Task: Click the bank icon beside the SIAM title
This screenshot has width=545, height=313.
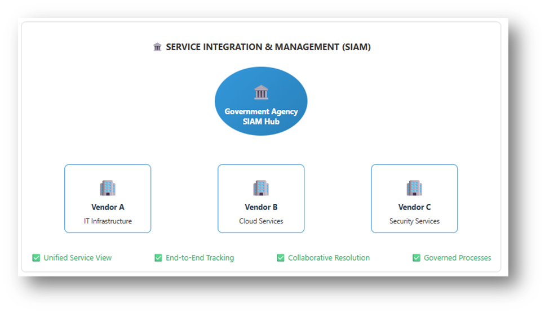Action: 157,47
